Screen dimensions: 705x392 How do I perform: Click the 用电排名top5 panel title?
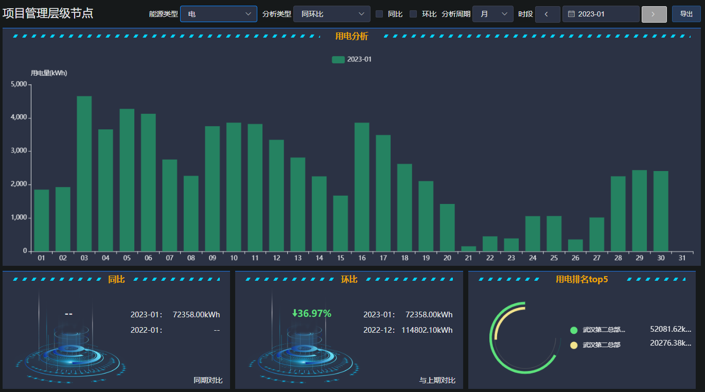click(x=582, y=279)
